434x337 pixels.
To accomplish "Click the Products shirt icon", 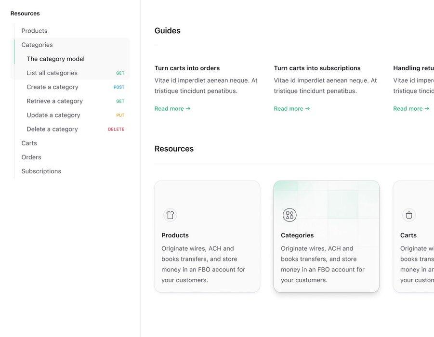I will coord(170,215).
